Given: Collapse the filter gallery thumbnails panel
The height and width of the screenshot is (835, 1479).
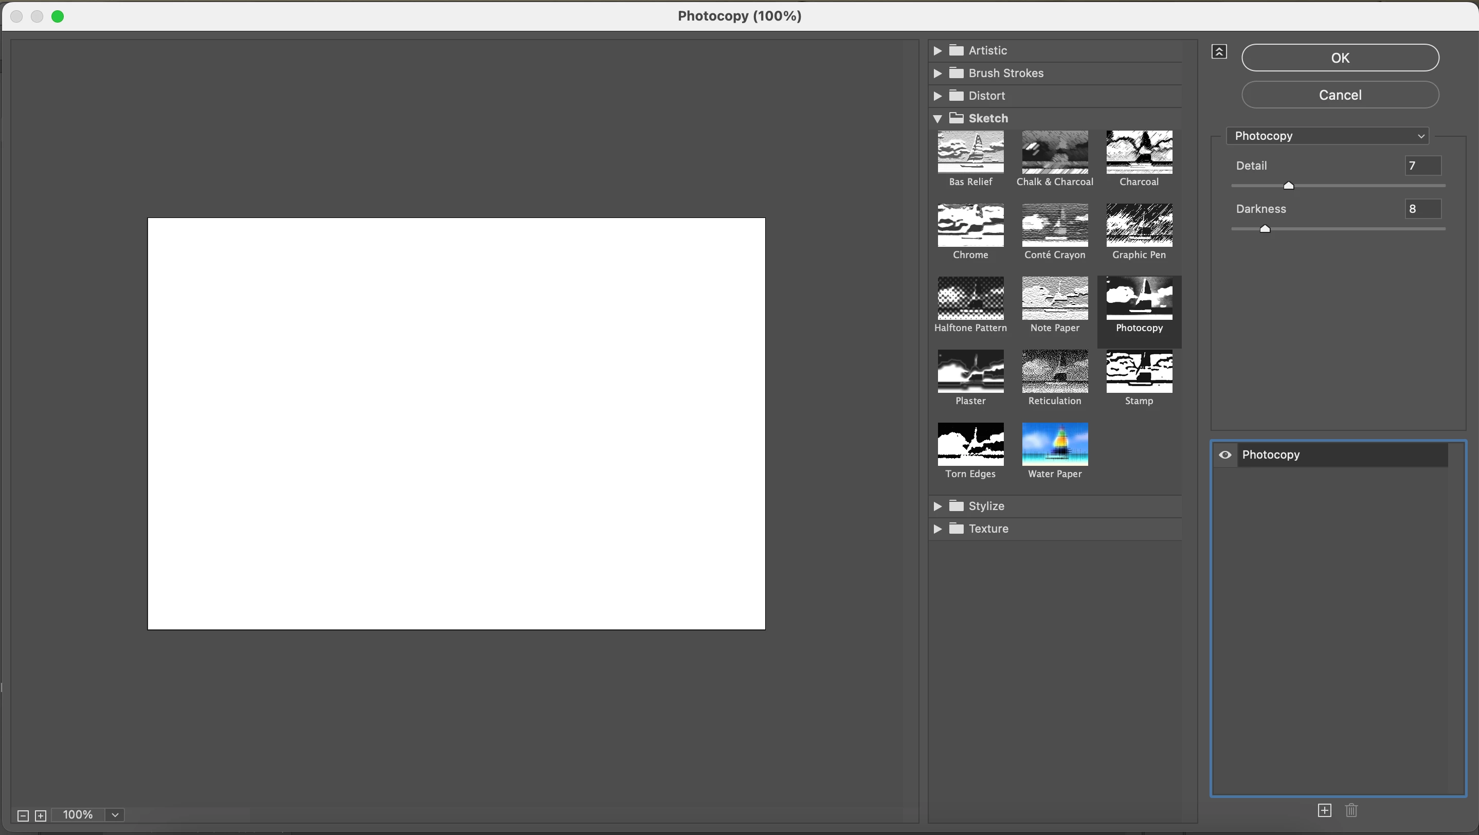Looking at the screenshot, I should tap(1219, 51).
